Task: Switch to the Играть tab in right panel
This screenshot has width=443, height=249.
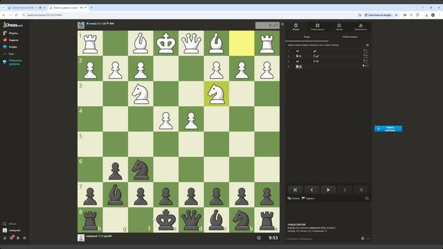Action: [x=296, y=27]
